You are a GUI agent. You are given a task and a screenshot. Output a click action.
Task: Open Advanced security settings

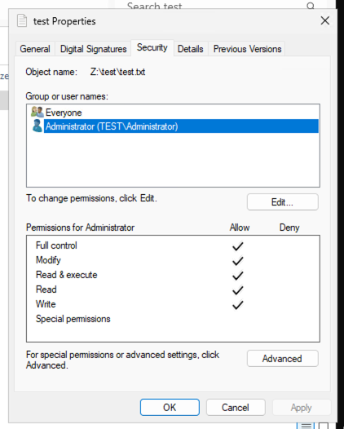click(283, 358)
